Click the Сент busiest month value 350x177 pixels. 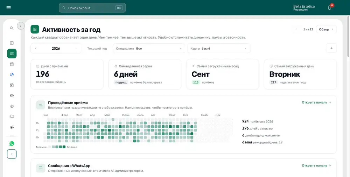click(x=201, y=74)
